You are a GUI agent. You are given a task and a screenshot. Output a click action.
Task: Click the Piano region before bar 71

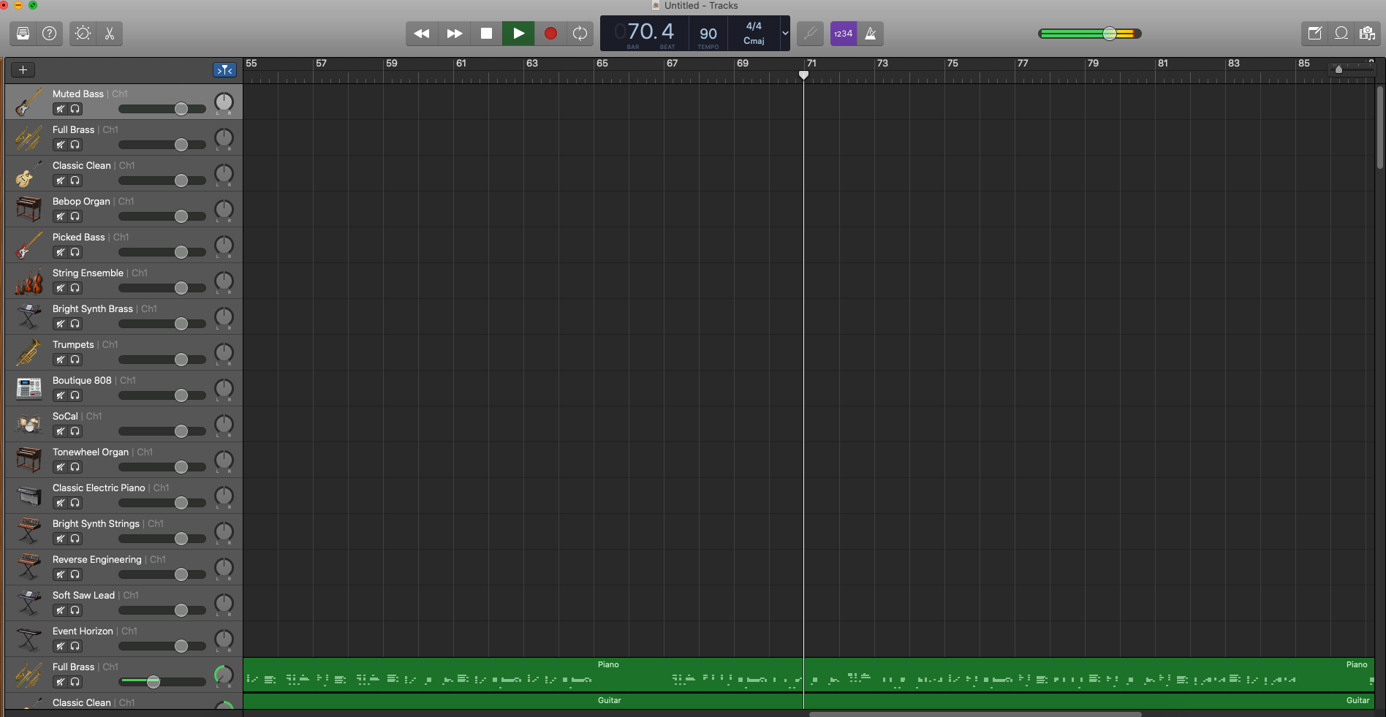523,675
